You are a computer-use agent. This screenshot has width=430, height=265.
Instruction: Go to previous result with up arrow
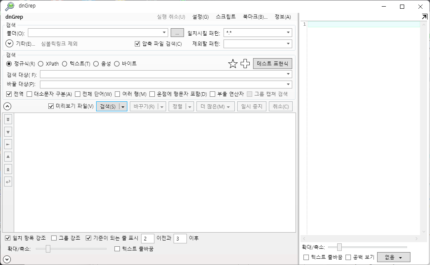[x=8, y=157]
